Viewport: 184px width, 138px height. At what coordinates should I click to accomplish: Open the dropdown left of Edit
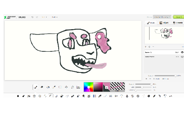[x=44, y=17]
